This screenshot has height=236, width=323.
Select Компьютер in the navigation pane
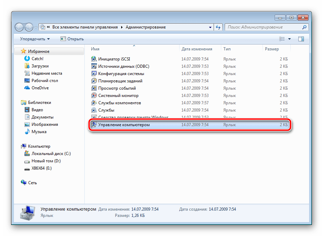[39, 146]
